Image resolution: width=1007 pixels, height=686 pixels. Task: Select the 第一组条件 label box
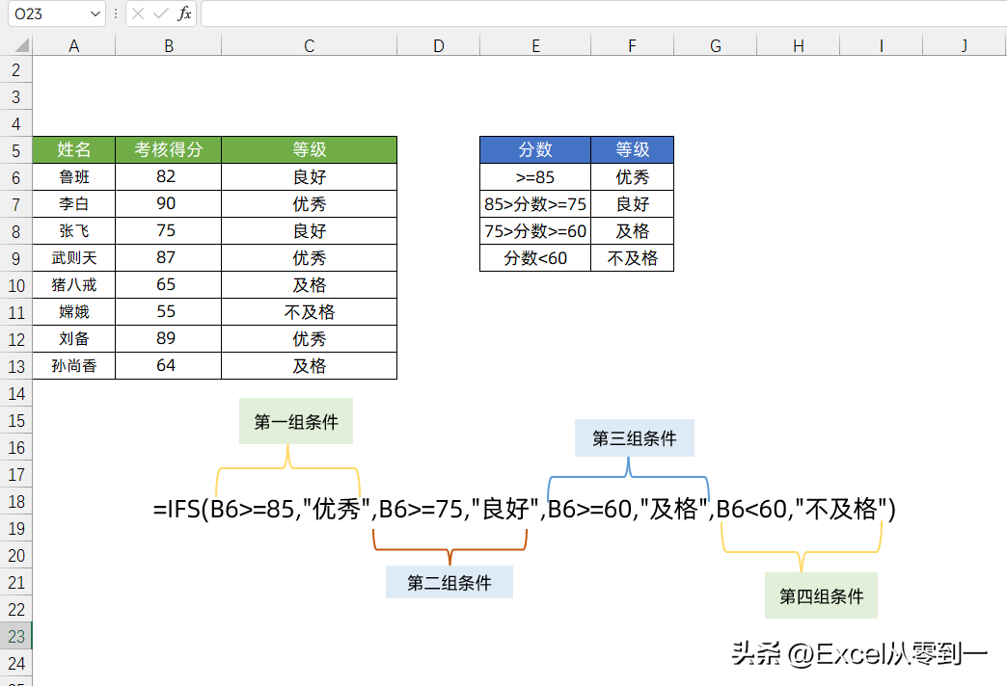[296, 421]
